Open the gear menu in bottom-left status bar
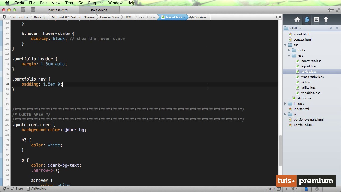 (5, 189)
